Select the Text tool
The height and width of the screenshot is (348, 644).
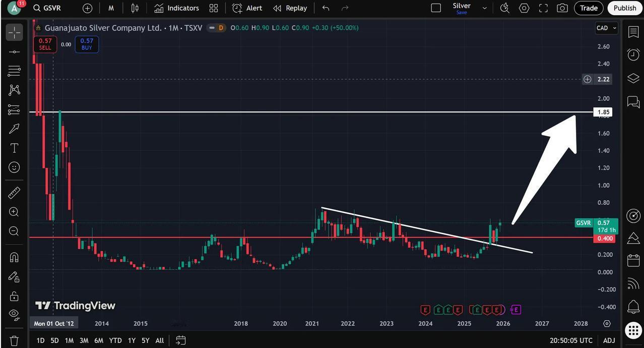tap(14, 148)
